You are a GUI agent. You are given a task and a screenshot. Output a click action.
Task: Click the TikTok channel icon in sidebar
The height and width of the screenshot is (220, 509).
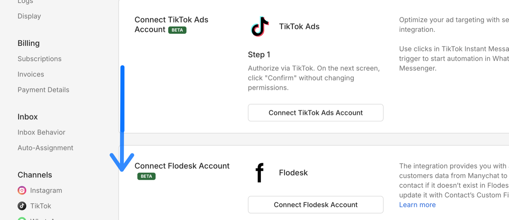pyautogui.click(x=22, y=206)
